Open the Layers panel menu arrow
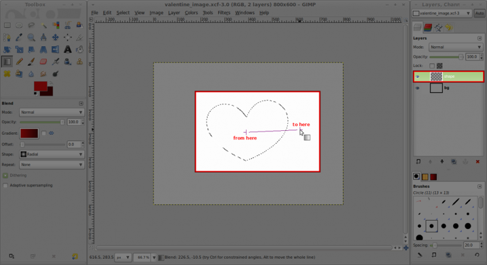This screenshot has width=487, height=265. click(x=479, y=38)
